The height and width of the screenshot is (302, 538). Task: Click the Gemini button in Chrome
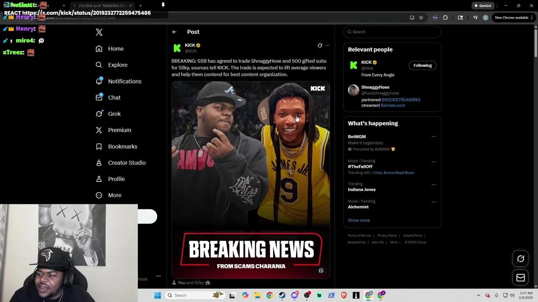483,6
